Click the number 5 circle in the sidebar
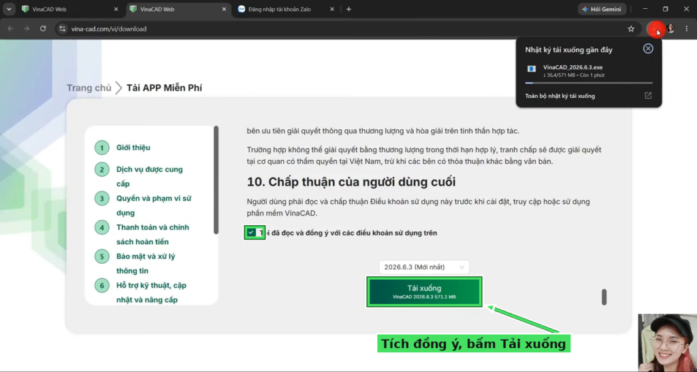 (x=102, y=256)
